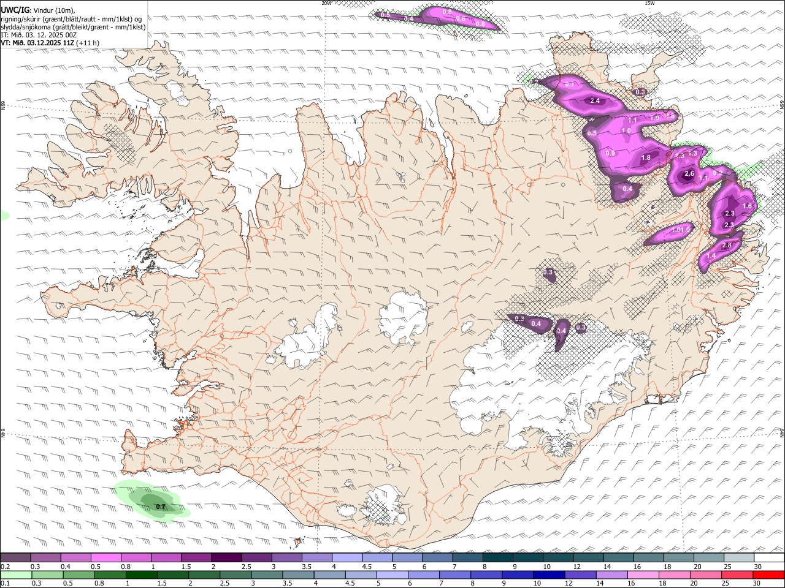The image size is (785, 588).
Task: Pick the bottom-row swatch between 3 and 3.5
Action: click(x=267, y=575)
